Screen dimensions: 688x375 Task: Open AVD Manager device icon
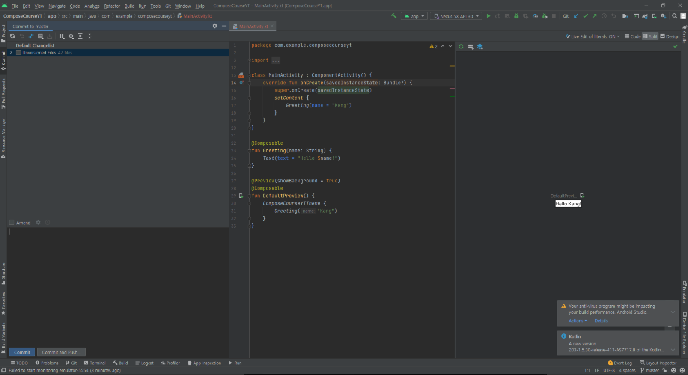pyautogui.click(x=654, y=16)
